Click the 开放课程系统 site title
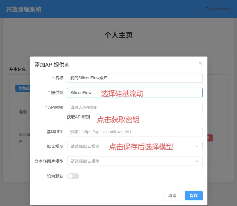The width and height of the screenshot is (237, 206). (x=24, y=9)
